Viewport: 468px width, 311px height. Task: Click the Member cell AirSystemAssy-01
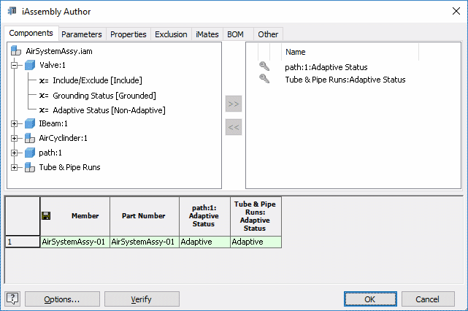pos(75,242)
